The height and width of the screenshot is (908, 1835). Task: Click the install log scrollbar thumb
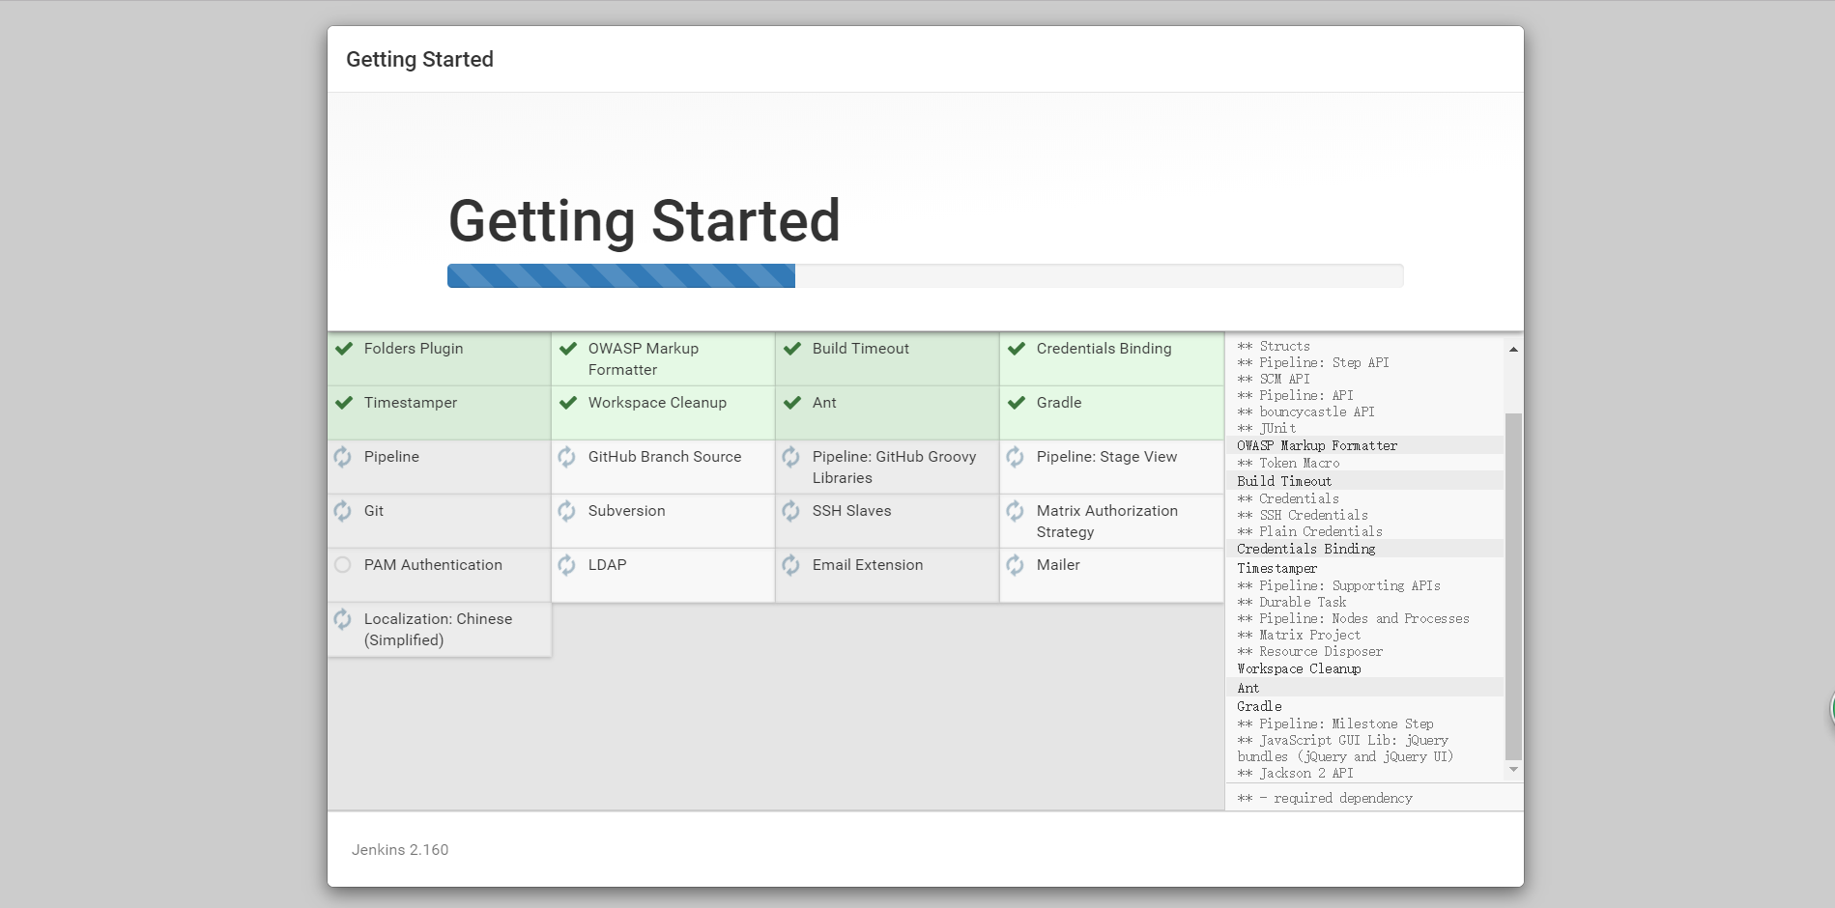[1513, 586]
